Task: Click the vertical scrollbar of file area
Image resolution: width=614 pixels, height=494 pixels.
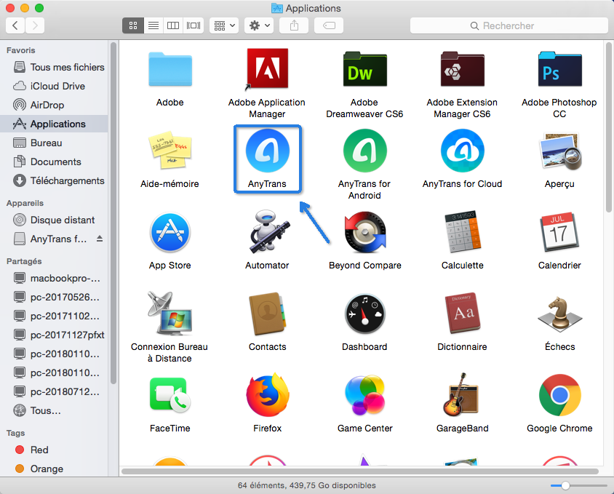Action: 608,127
